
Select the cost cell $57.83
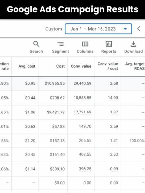[x=58, y=126]
